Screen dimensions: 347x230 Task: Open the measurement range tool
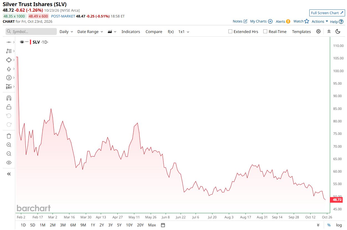[x=9, y=87]
